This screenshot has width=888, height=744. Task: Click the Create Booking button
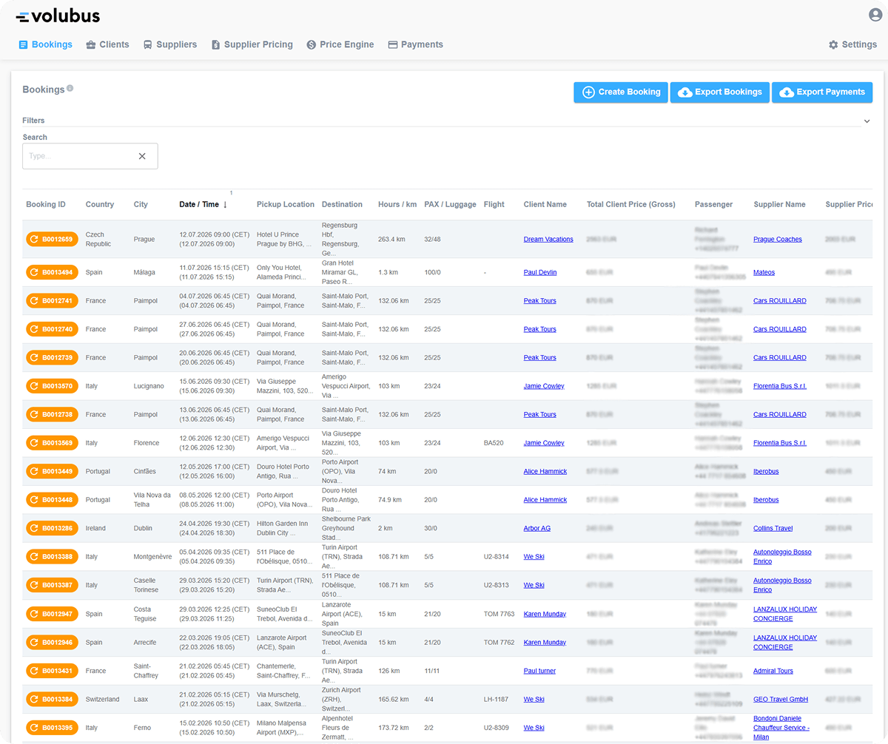pos(621,92)
